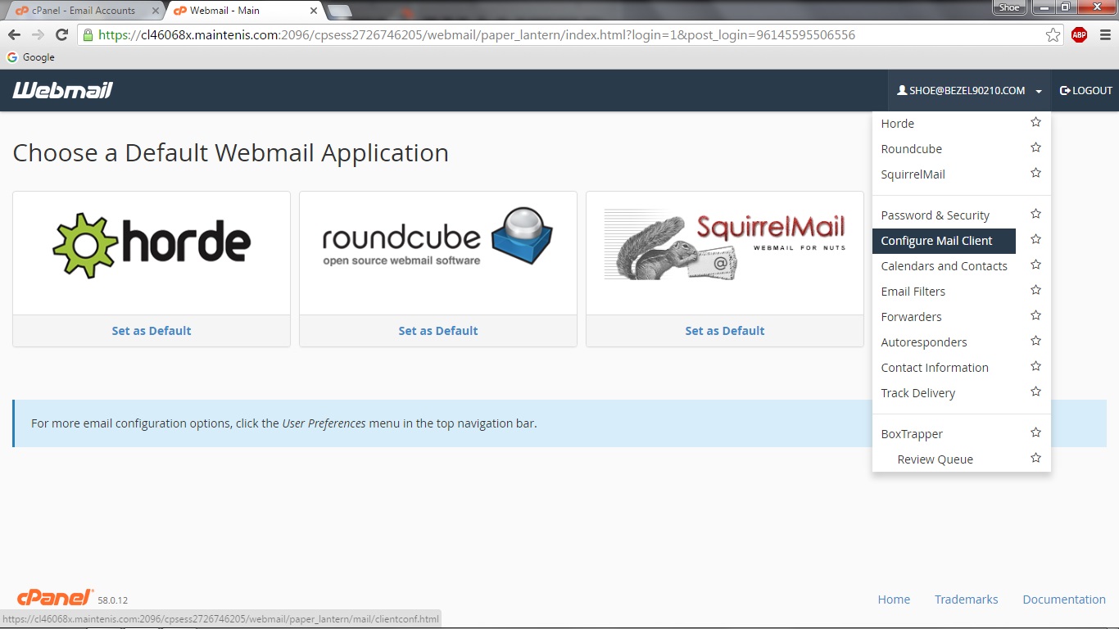
Task: Go forward in browser history
Action: coord(38,34)
